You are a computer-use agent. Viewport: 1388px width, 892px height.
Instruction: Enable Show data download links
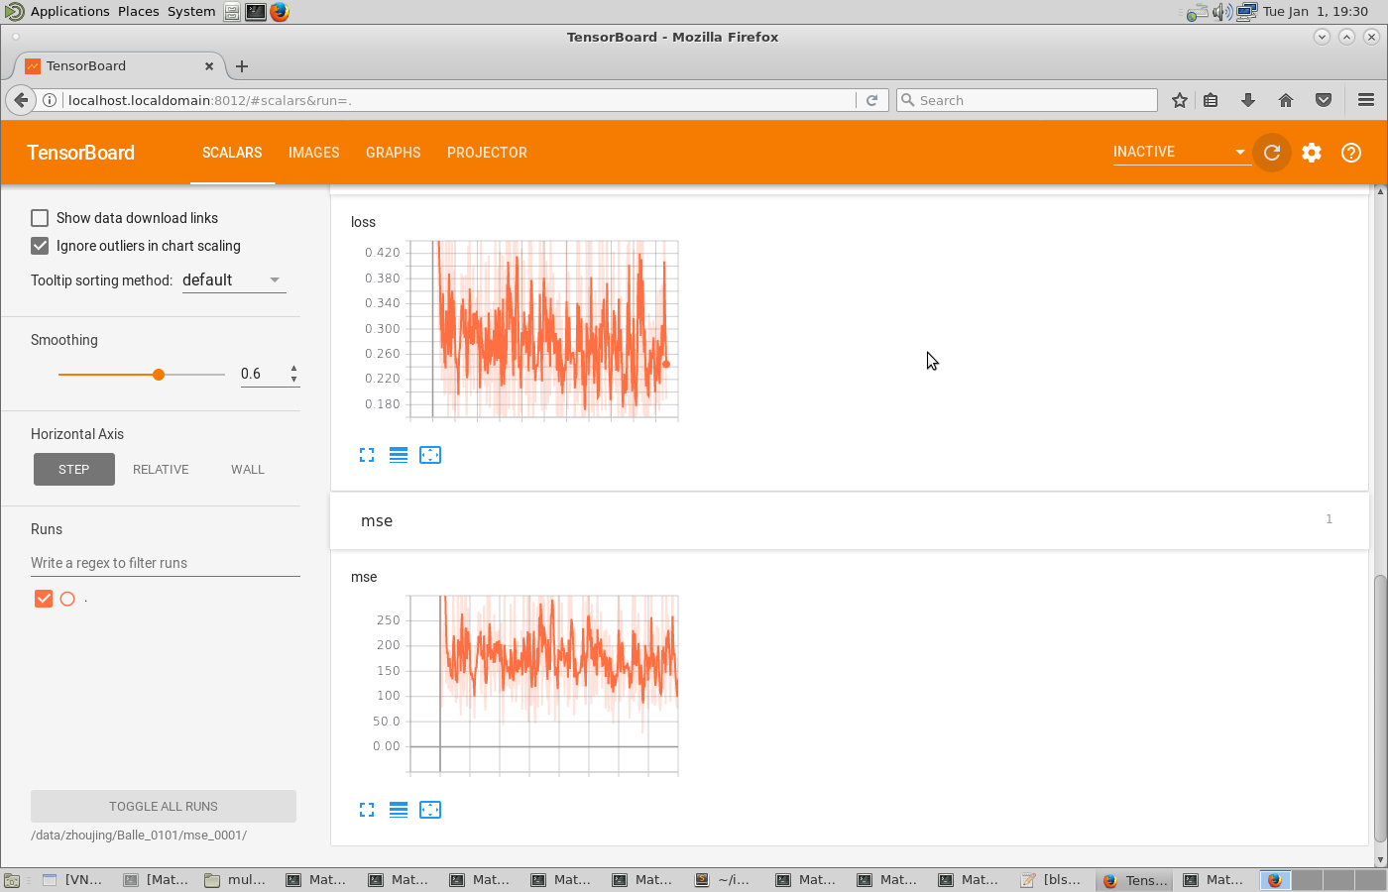(x=39, y=217)
